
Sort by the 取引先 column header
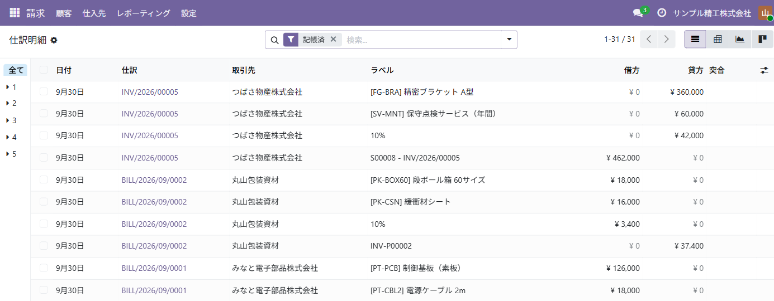[x=244, y=70]
